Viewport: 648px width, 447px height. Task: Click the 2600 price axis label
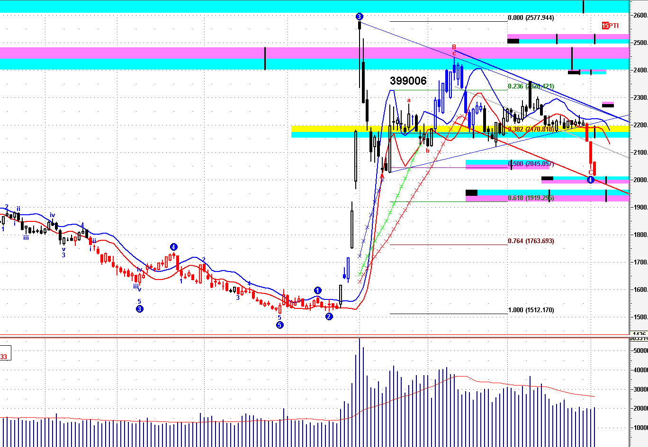coord(640,15)
